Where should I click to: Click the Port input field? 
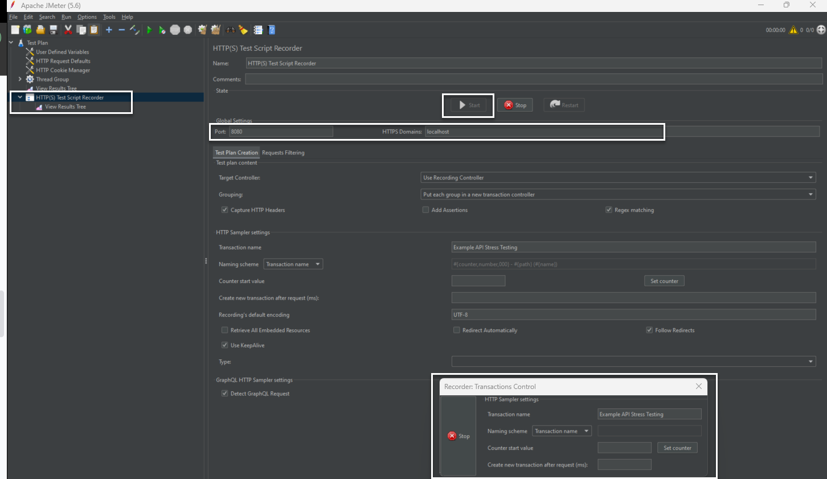pos(281,132)
